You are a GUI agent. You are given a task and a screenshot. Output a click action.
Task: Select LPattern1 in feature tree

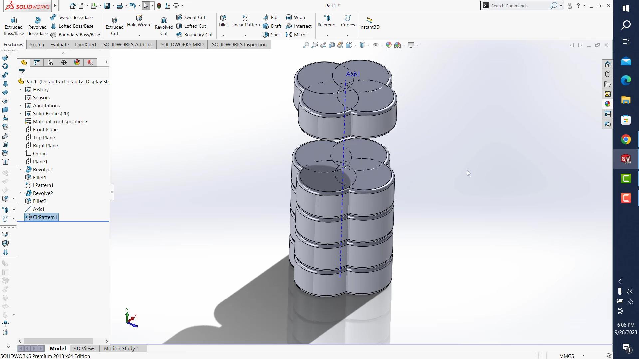pyautogui.click(x=39, y=185)
